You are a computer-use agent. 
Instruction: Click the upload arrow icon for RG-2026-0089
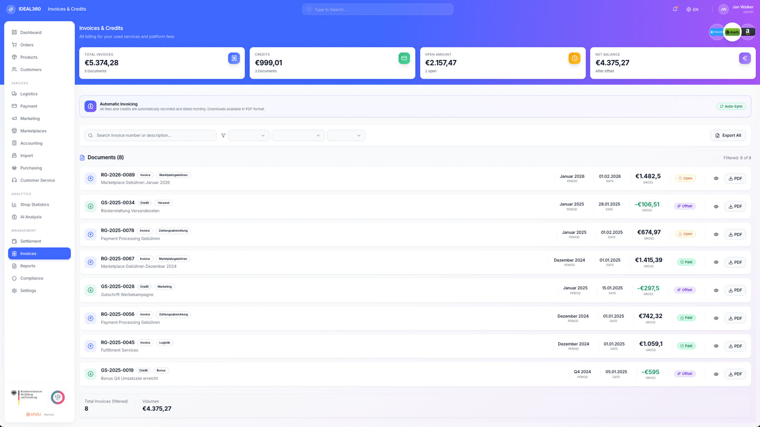pos(90,179)
